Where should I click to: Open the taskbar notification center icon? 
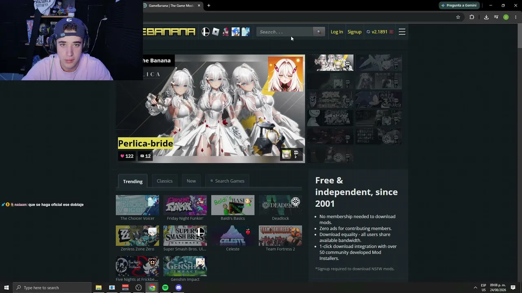tap(513, 288)
